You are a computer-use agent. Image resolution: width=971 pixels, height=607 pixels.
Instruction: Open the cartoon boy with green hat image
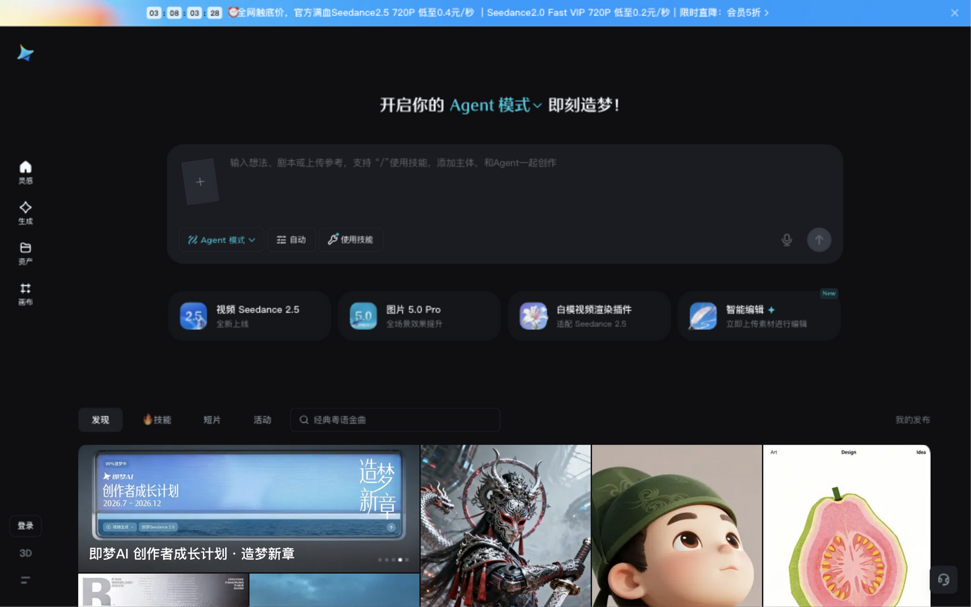(677, 525)
